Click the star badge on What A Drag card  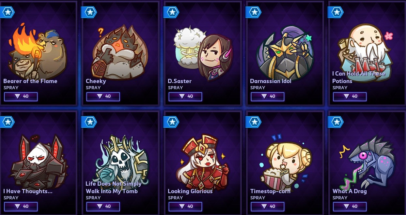tap(336, 122)
